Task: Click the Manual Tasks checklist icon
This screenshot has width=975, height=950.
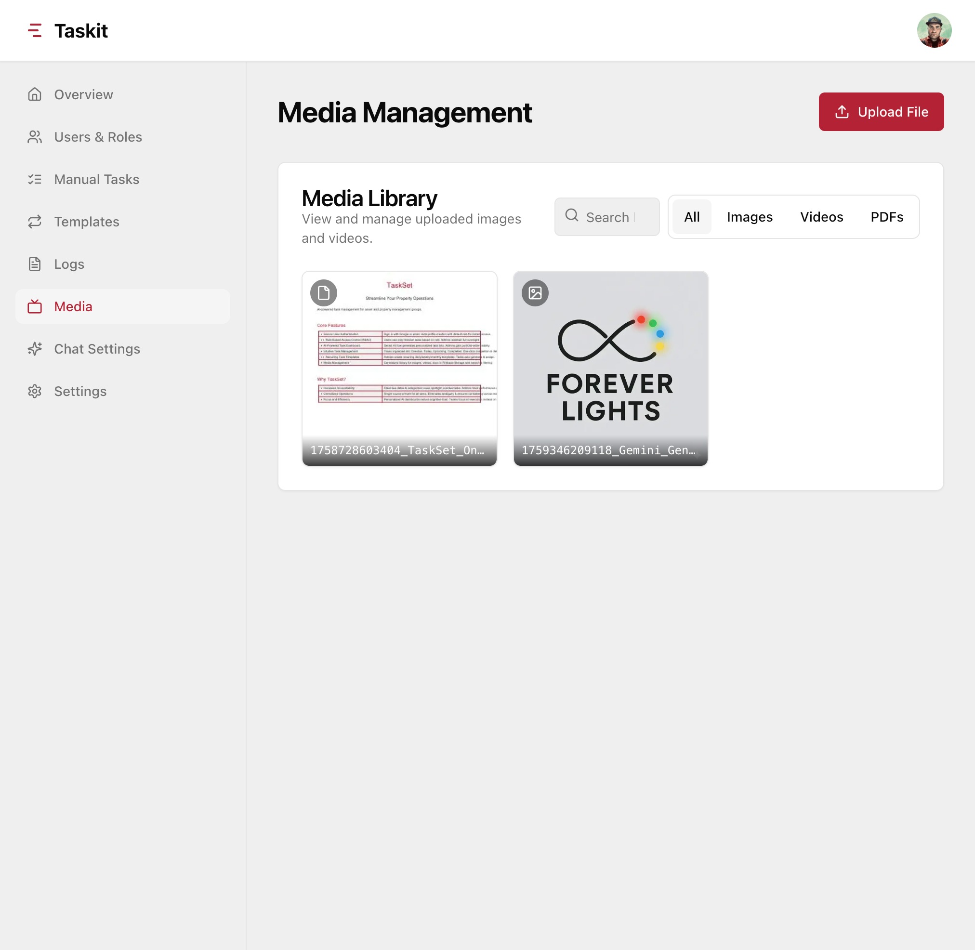Action: pyautogui.click(x=34, y=179)
